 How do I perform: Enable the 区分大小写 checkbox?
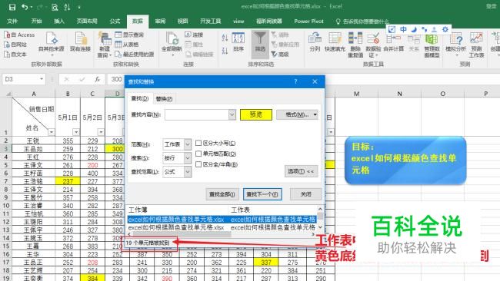coord(198,144)
